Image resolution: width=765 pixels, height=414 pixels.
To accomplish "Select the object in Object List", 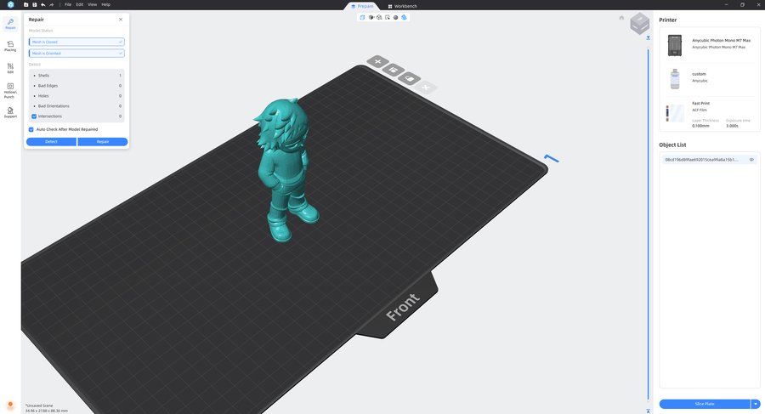I will (x=710, y=160).
